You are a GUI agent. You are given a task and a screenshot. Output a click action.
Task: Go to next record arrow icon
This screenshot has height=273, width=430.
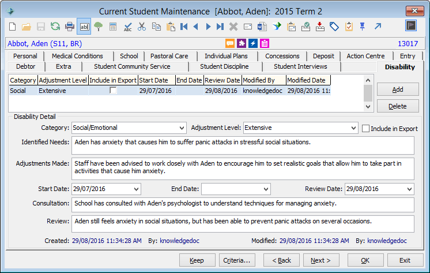208,27
